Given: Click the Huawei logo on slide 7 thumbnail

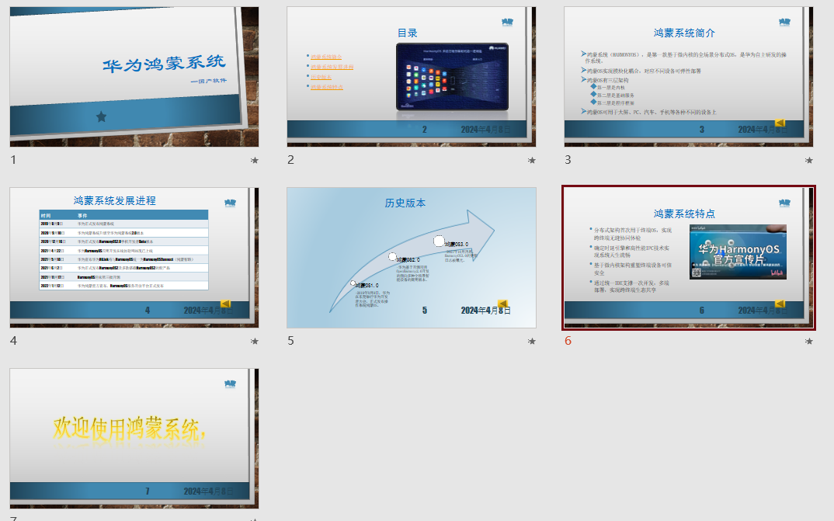Looking at the screenshot, I should click(230, 384).
